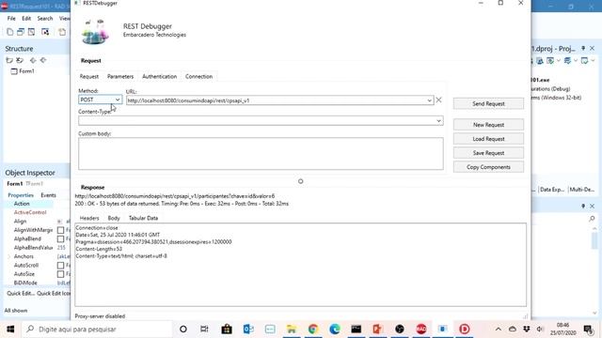Click the Copy Components button
The image size is (602, 338).
click(488, 167)
